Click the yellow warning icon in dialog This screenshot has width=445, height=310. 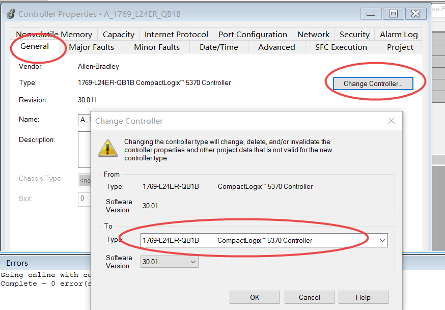[x=108, y=148]
